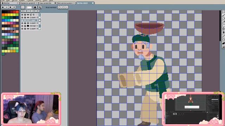This screenshot has height=126, width=225.
Task: Go to the next frame
Action: (x=34, y=11)
